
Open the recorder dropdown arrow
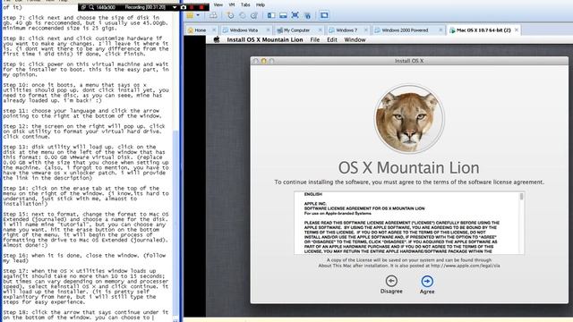point(175,7)
